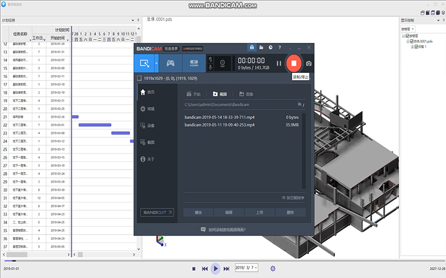Select Bandicam screen recording mode

tap(144, 63)
